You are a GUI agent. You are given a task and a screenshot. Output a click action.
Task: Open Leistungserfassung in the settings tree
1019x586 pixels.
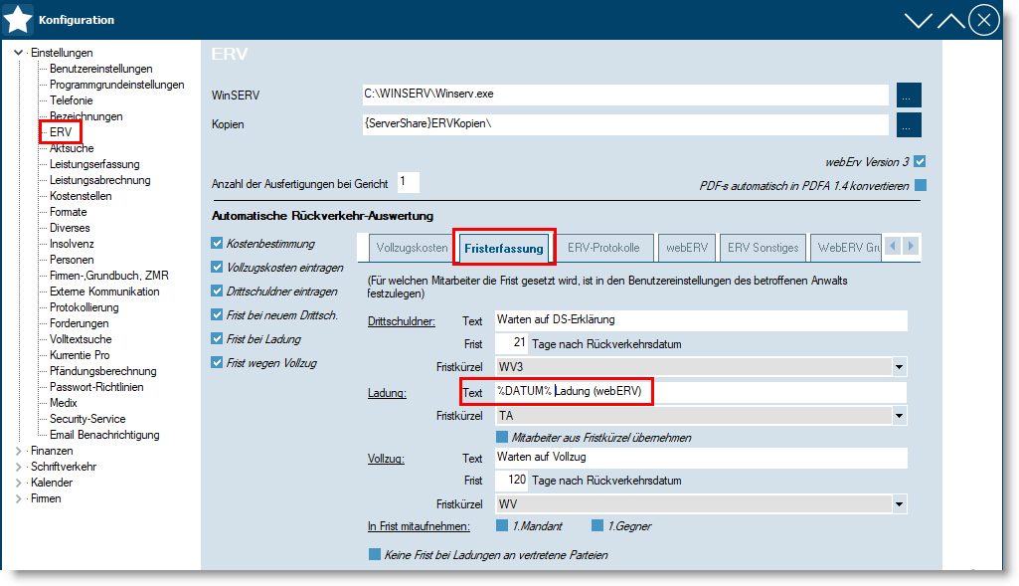coord(94,164)
